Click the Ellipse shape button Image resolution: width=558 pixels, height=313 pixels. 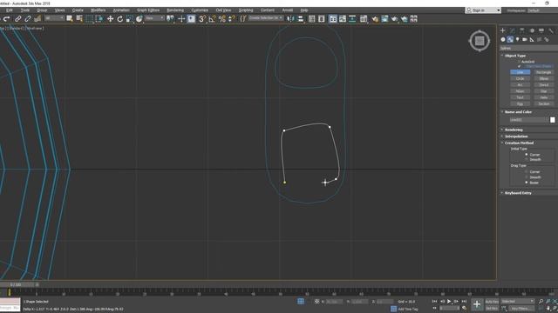[x=544, y=79]
